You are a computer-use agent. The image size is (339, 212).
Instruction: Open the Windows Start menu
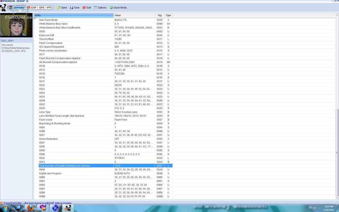coord(5,208)
